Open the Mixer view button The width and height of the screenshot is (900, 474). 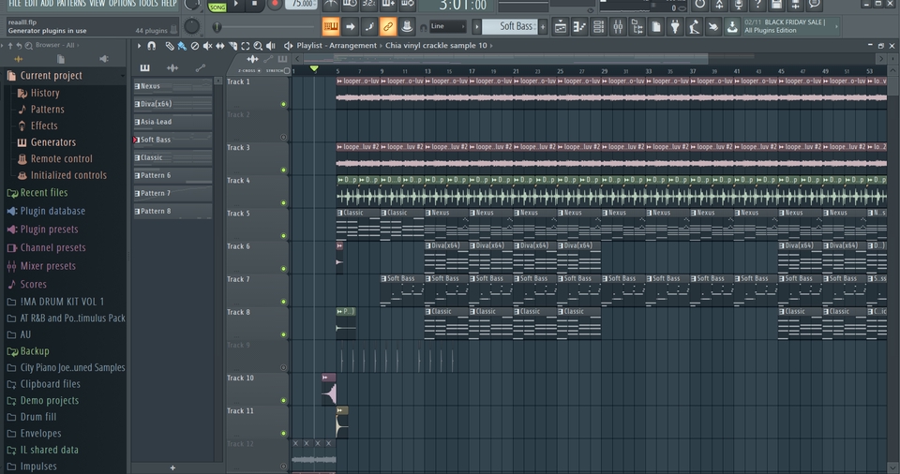tap(618, 26)
